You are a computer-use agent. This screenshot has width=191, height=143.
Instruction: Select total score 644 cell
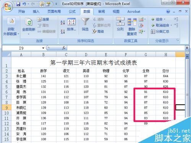pos(165,76)
